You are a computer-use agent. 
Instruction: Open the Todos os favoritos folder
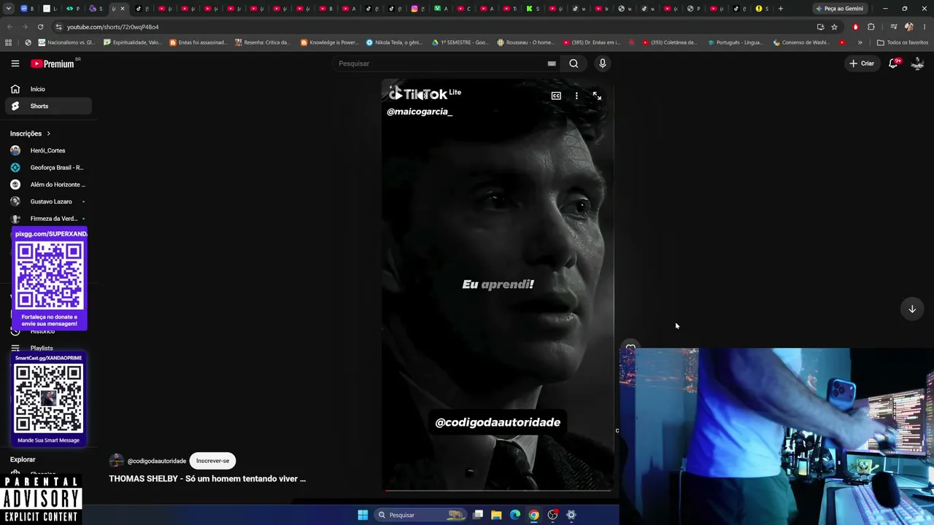click(x=903, y=42)
